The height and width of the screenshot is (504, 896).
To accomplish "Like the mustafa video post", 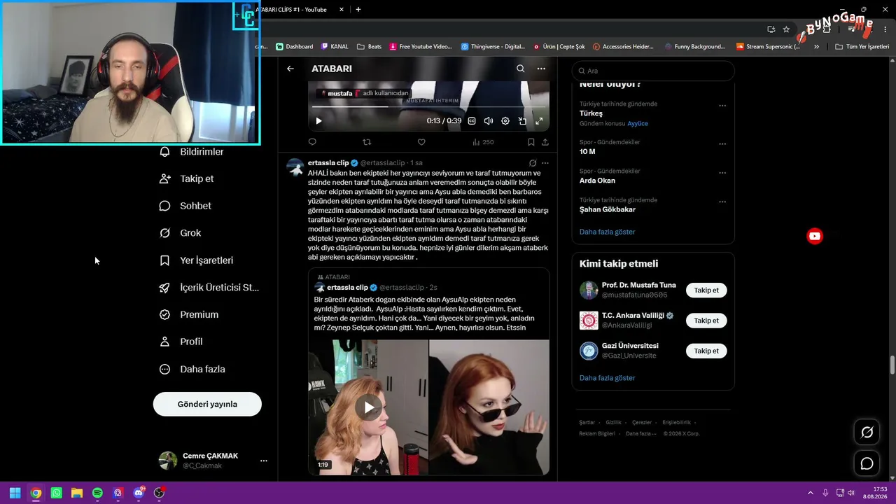I will point(421,142).
